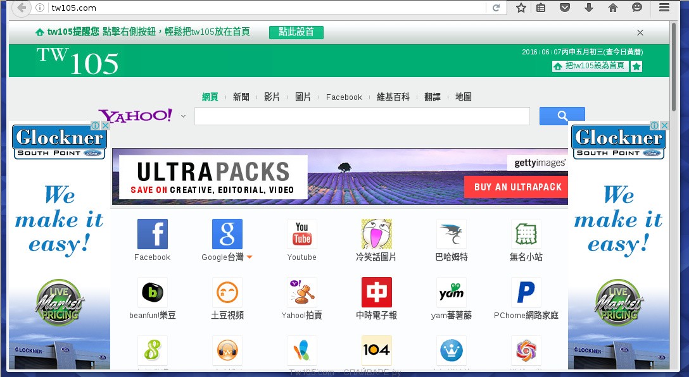Open the 104 site icon

click(x=377, y=350)
